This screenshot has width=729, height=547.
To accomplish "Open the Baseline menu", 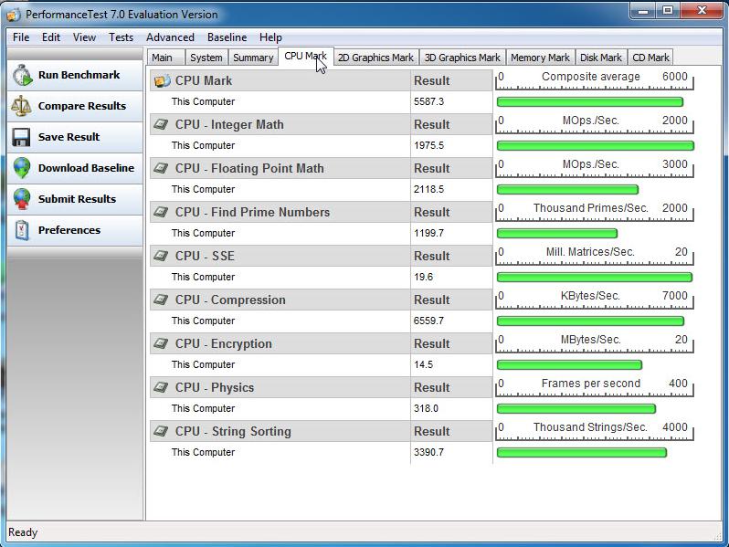I will tap(227, 37).
